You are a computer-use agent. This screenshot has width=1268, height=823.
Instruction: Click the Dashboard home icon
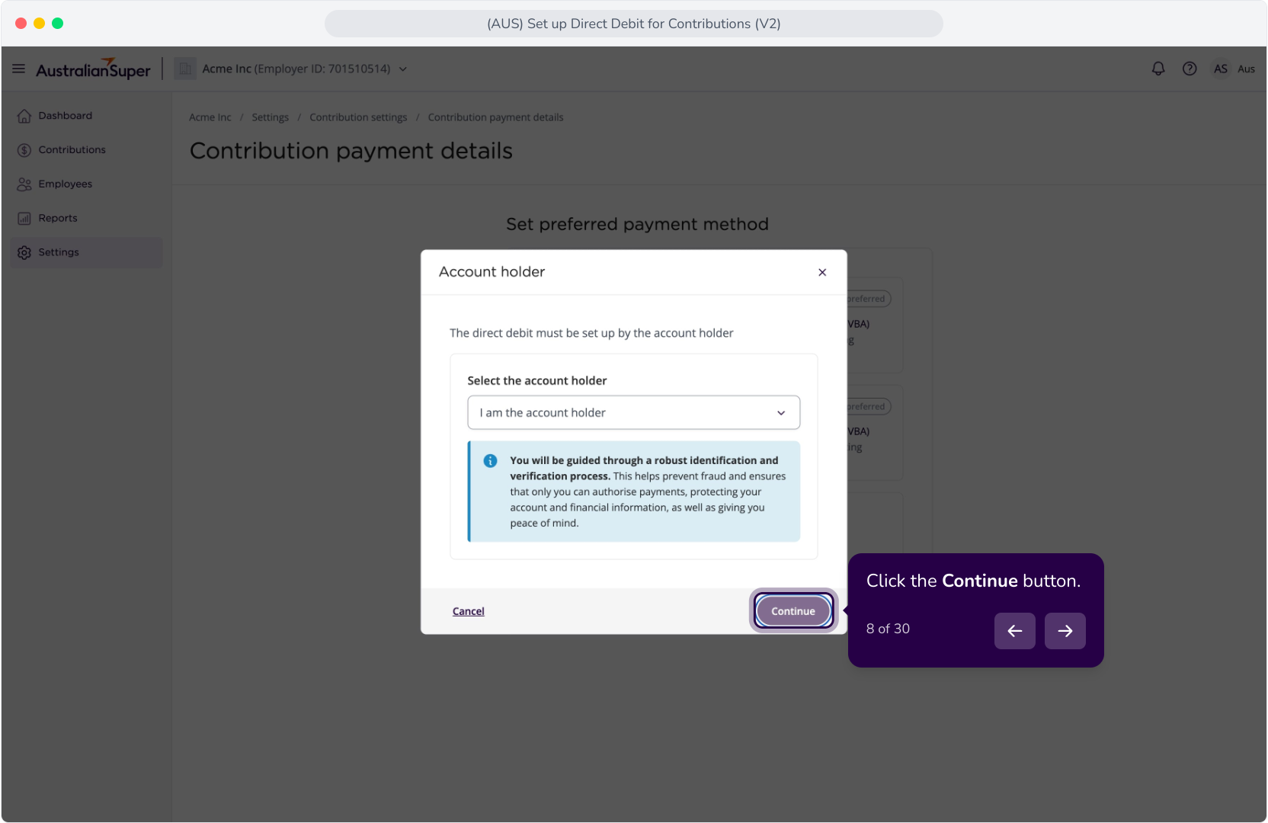(24, 116)
